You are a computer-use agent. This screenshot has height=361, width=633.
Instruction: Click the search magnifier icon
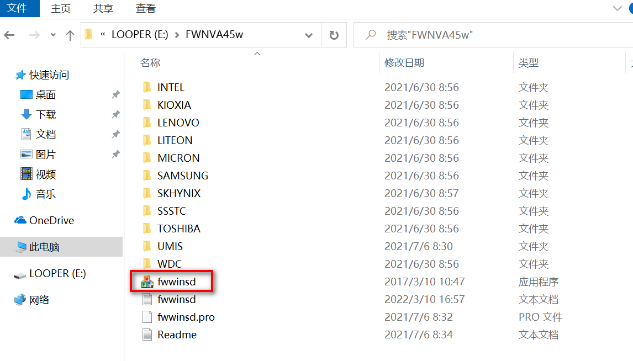(371, 35)
